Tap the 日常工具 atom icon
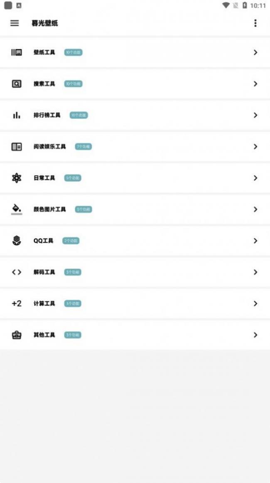This screenshot has width=270, height=483. pyautogui.click(x=17, y=178)
